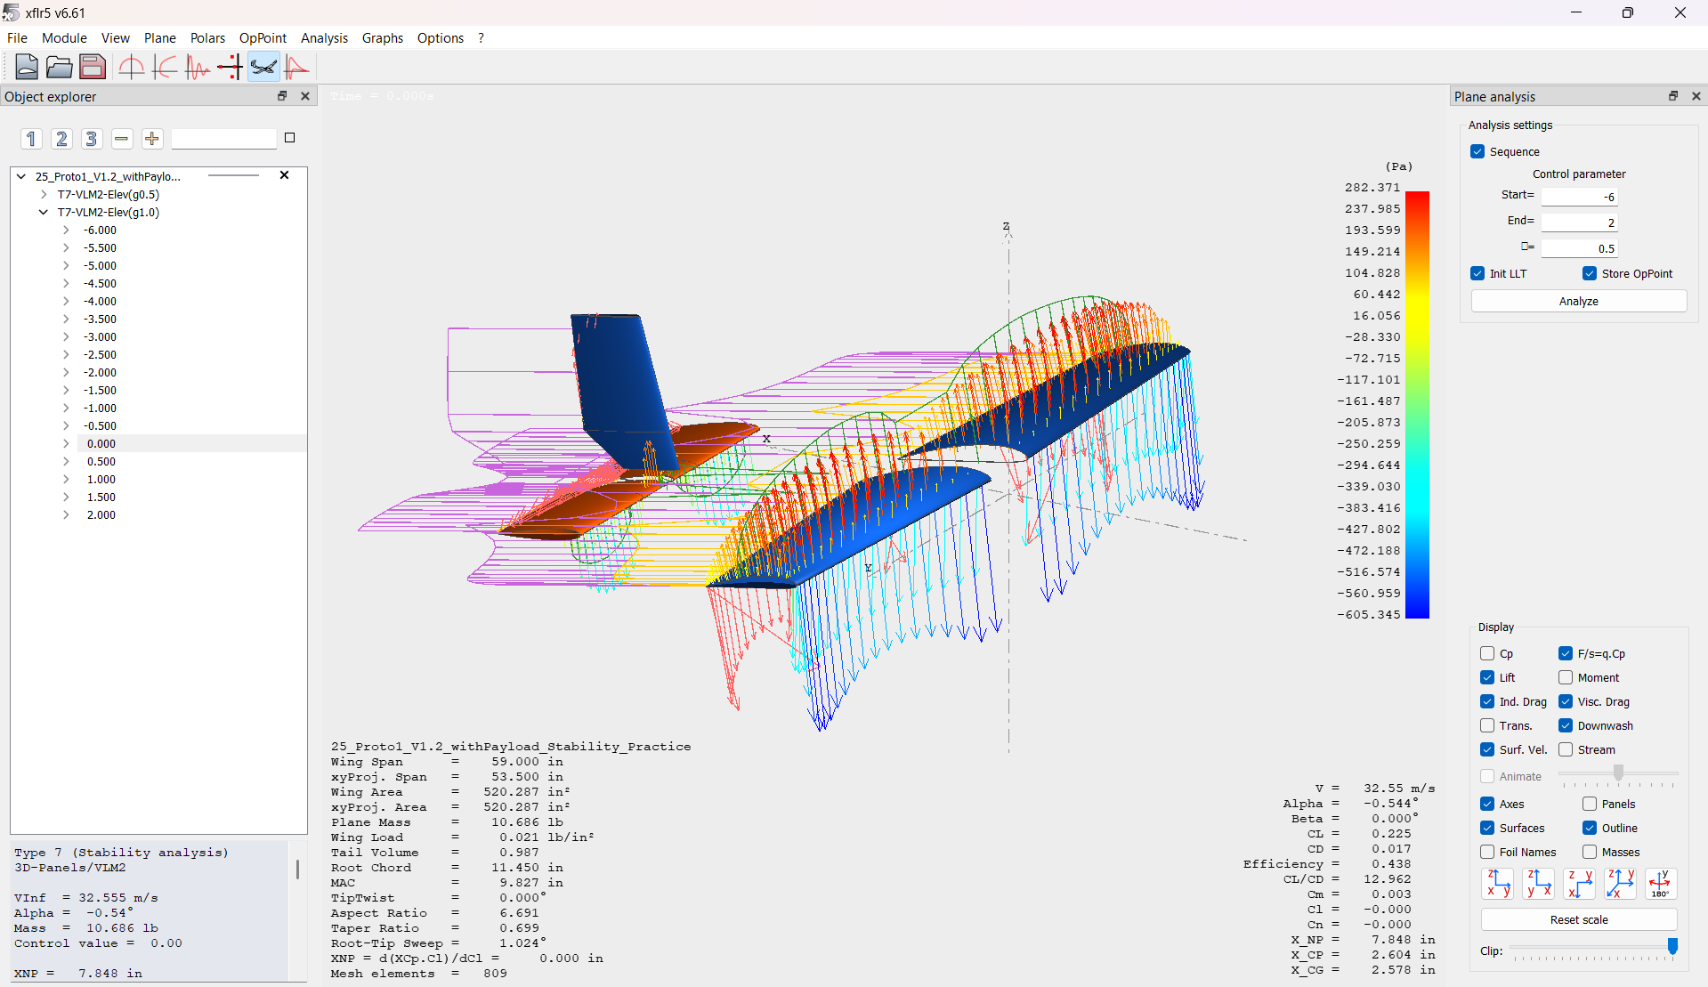Image resolution: width=1708 pixels, height=987 pixels.
Task: Collapse the 25_Proto1_V1.2_withPaylo... plane node
Action: (x=21, y=176)
